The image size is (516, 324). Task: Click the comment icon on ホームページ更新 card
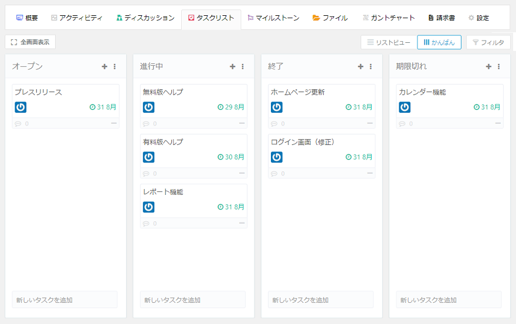274,124
